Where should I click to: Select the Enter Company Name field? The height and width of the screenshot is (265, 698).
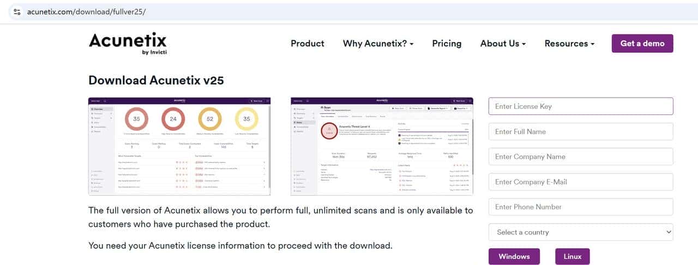(581, 156)
